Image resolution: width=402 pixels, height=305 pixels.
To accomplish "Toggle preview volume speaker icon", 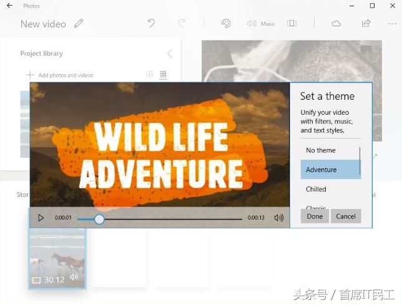I will [x=278, y=218].
